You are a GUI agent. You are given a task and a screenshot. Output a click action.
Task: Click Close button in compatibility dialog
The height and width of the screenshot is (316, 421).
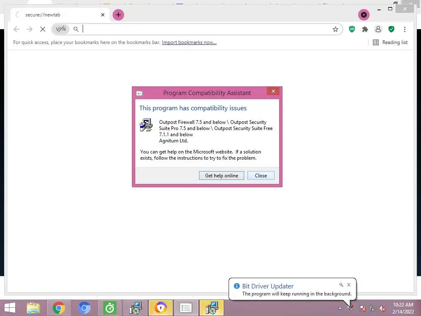click(x=261, y=175)
